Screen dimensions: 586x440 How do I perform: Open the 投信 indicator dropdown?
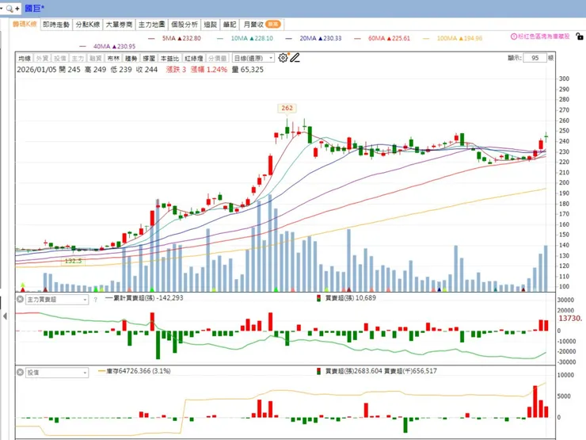pos(57,373)
